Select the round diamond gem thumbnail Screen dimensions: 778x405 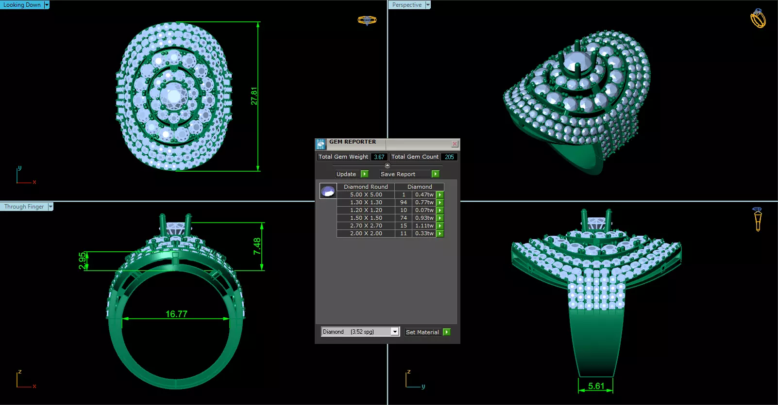click(x=328, y=191)
